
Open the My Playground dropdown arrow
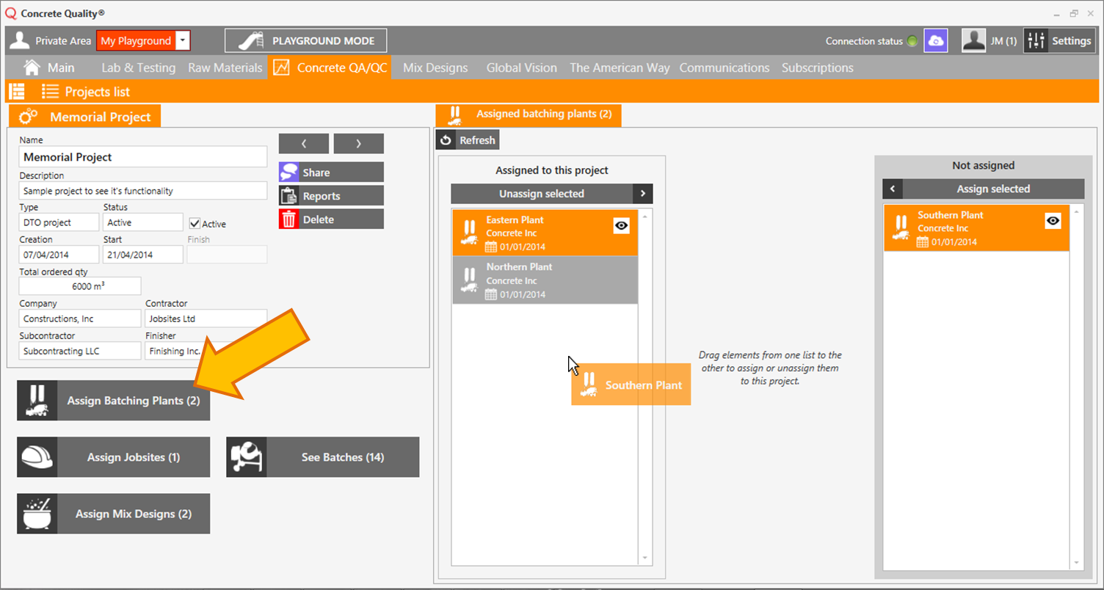(x=183, y=41)
